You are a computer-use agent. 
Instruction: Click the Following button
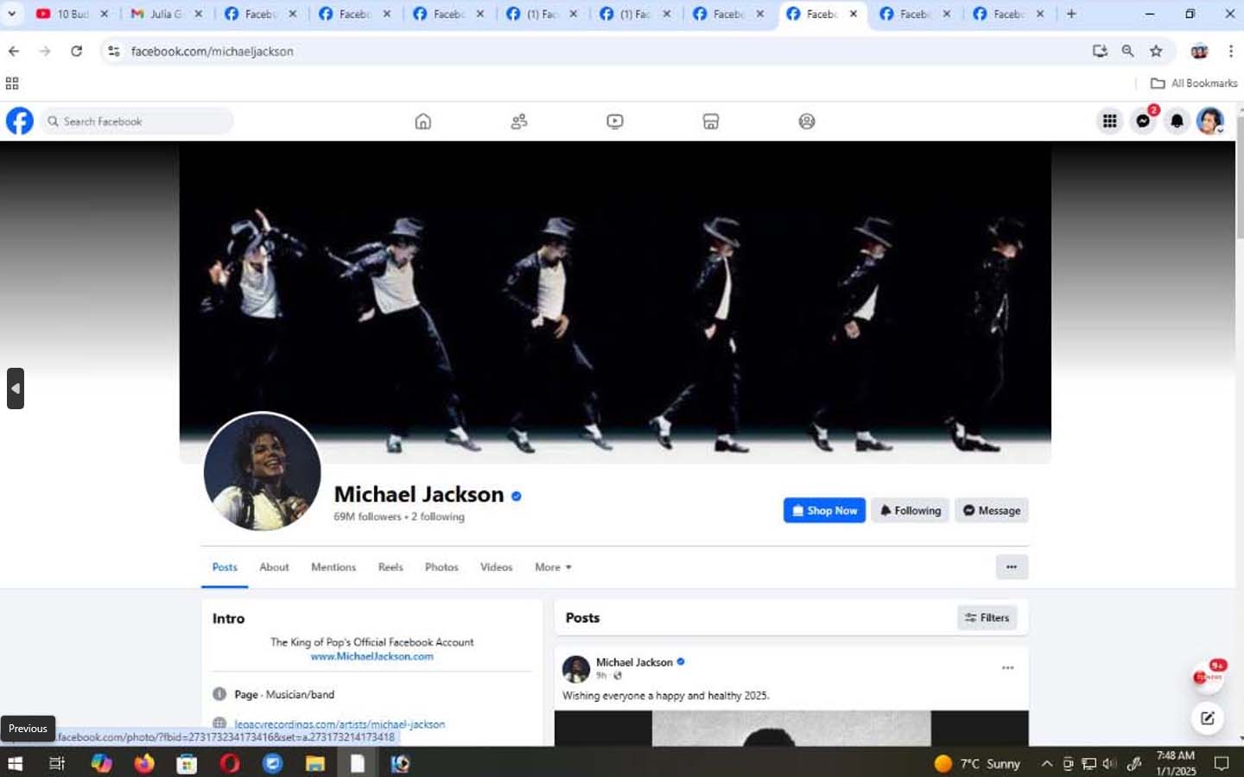(910, 510)
